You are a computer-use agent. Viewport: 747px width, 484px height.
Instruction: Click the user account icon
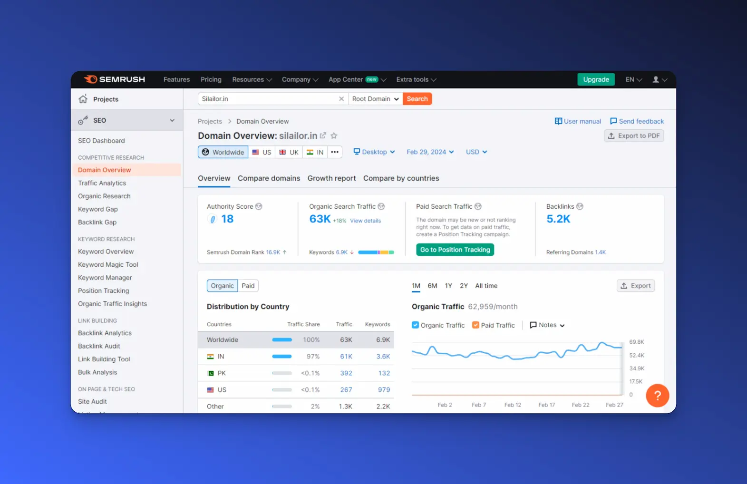[660, 79]
